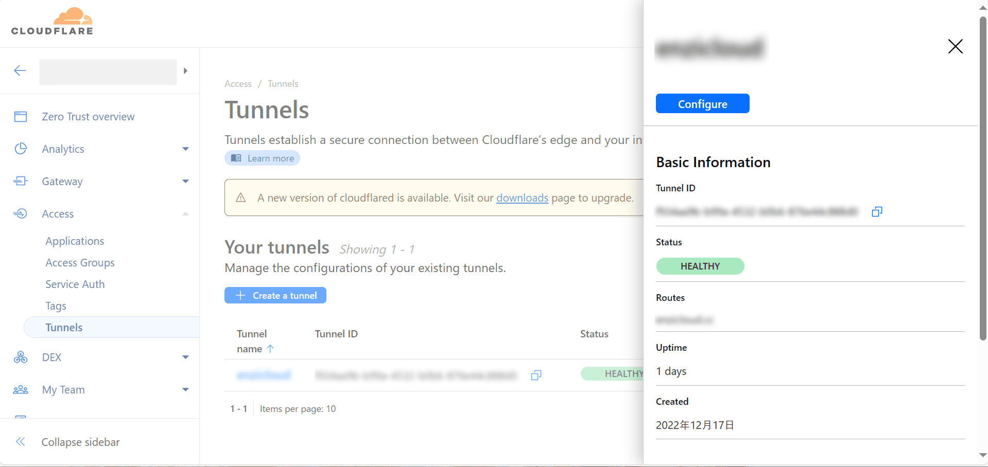Copy Tunnel ID in tunnels table row
This screenshot has height=467, width=988.
pyautogui.click(x=536, y=375)
